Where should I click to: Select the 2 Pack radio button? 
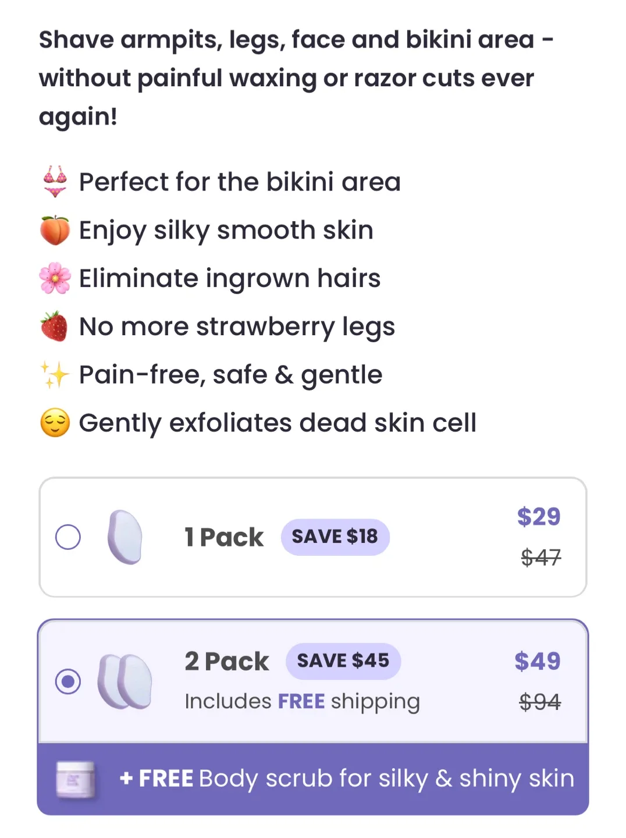68,681
